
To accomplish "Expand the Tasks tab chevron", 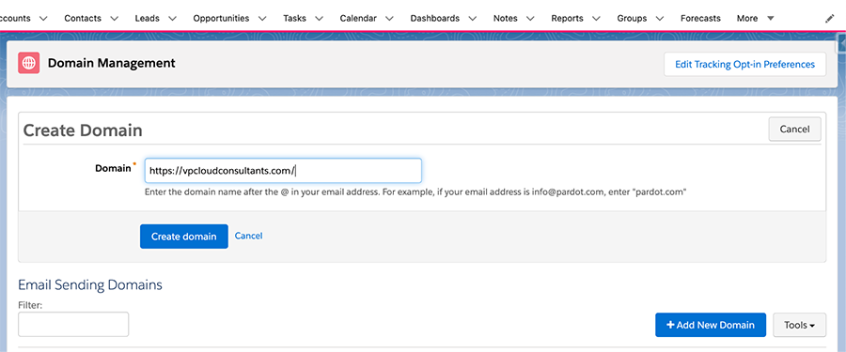I will point(319,19).
